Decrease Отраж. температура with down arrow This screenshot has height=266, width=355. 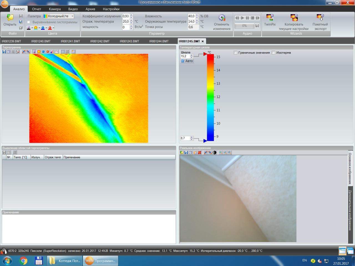click(x=131, y=23)
